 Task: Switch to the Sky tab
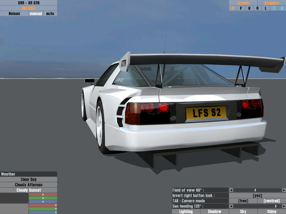click(243, 212)
